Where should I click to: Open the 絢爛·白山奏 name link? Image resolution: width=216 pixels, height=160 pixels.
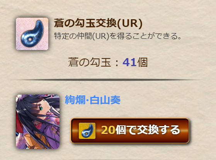tap(93, 100)
